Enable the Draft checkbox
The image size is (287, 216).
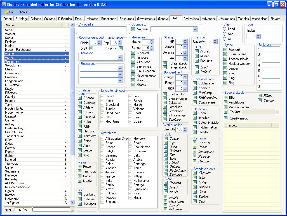coord(91,48)
